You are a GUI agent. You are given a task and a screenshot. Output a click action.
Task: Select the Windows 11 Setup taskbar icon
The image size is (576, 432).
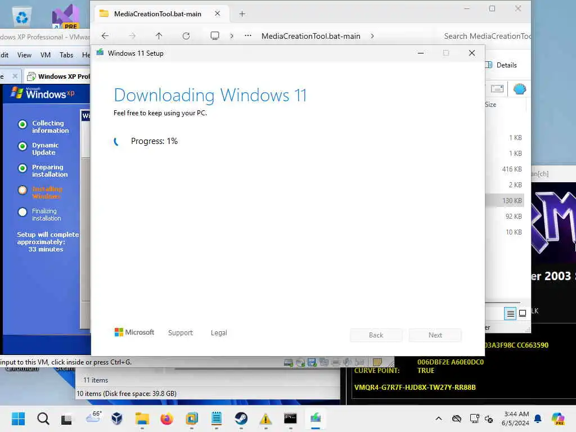[316, 418]
